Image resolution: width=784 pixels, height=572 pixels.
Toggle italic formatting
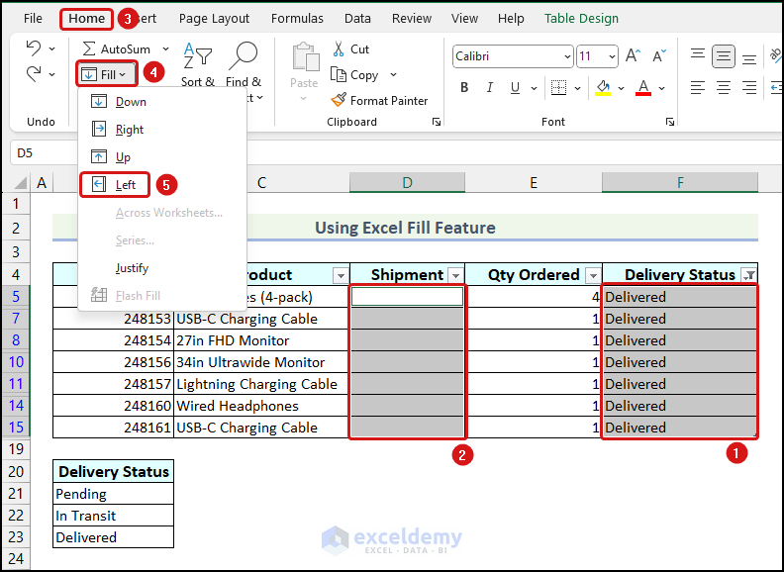[x=489, y=88]
